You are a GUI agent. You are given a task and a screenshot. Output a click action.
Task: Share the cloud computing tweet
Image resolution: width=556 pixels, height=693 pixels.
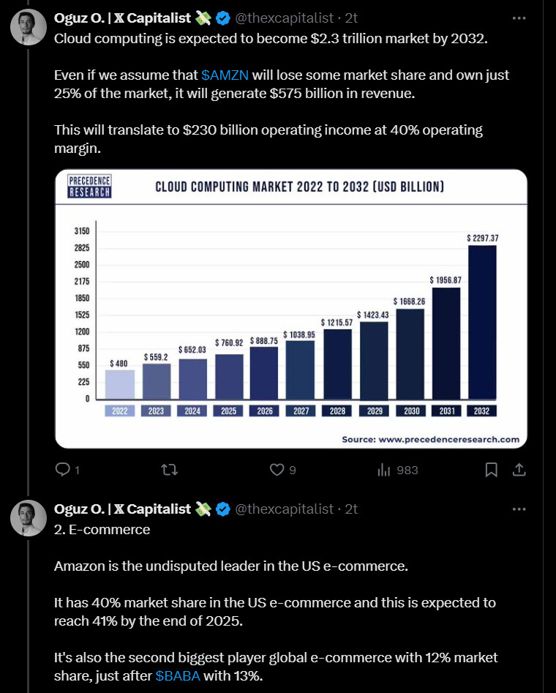coord(518,470)
